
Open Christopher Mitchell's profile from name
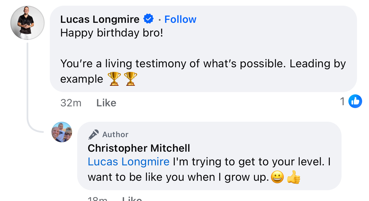point(139,148)
